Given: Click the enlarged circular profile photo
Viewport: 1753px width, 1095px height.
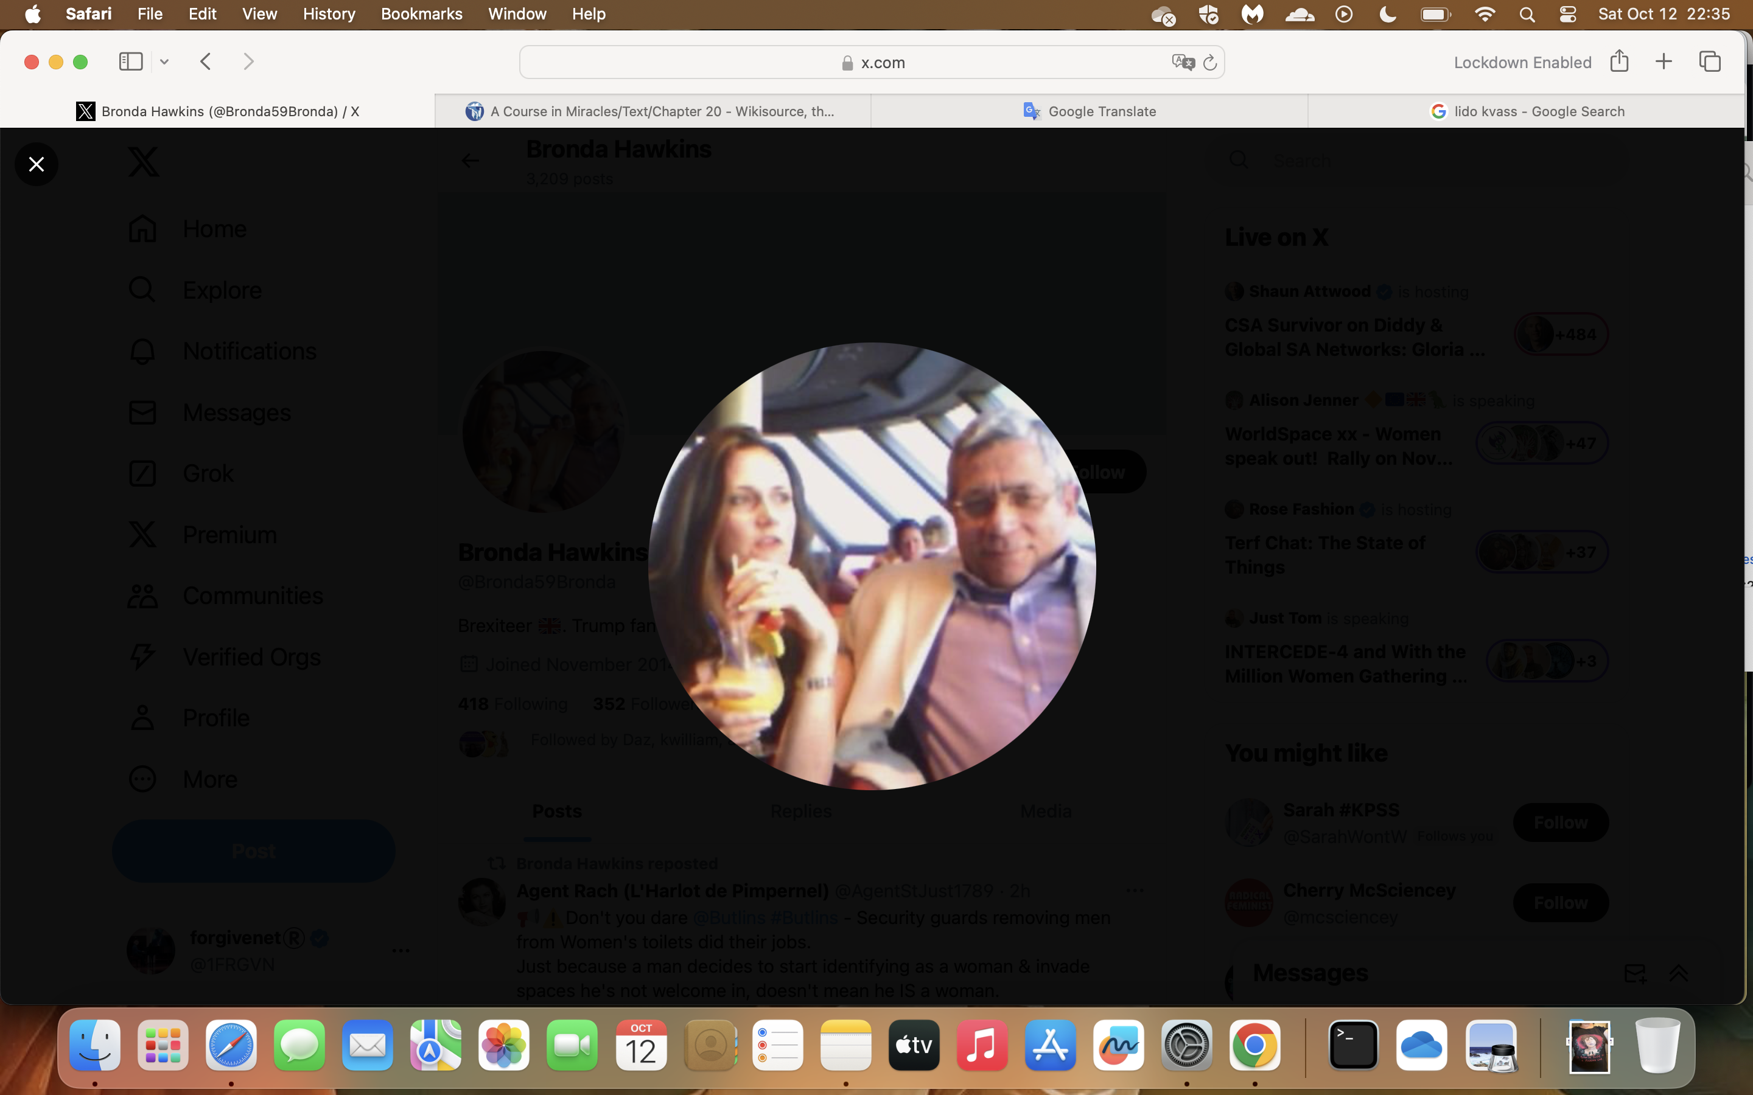Looking at the screenshot, I should [x=872, y=566].
